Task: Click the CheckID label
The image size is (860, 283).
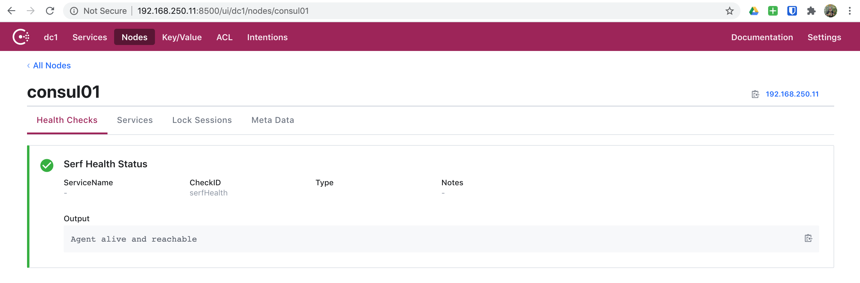Action: point(205,183)
